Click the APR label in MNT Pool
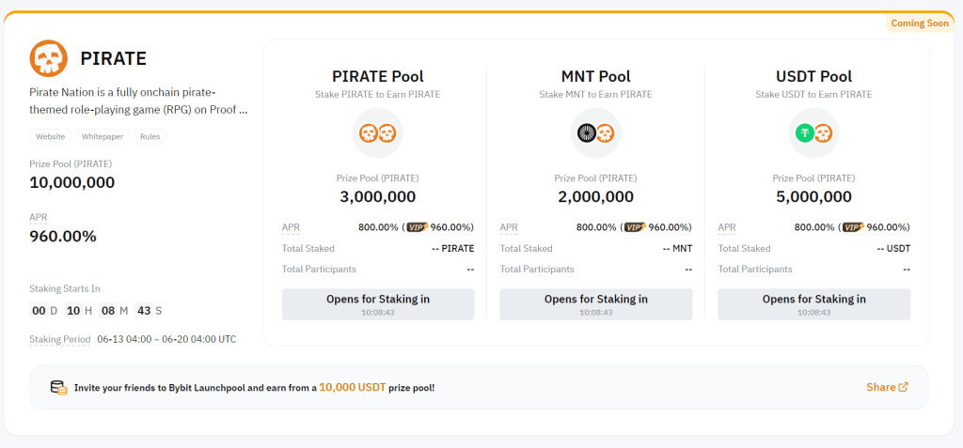This screenshot has height=448, width=963. point(509,227)
